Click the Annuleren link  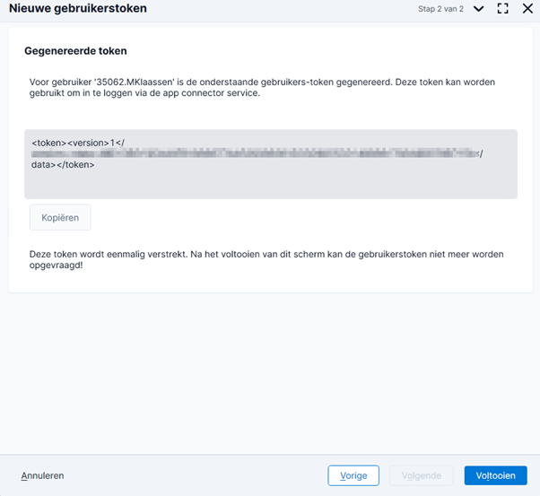(42, 475)
